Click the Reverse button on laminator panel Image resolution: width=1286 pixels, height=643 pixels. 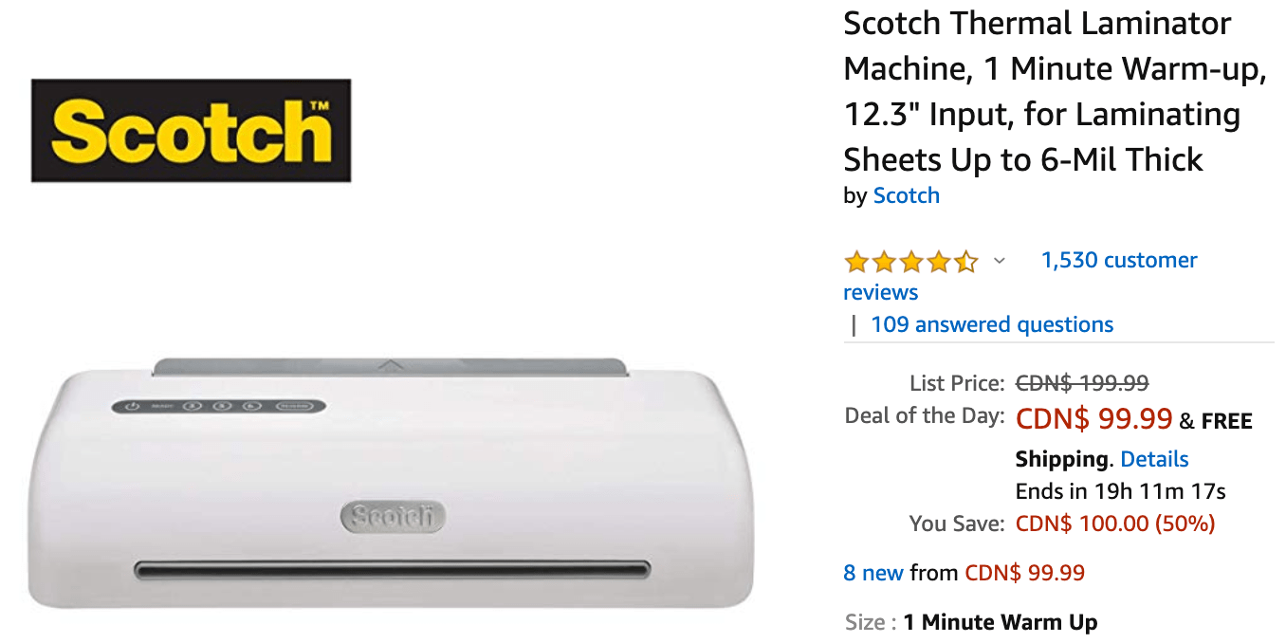pos(293,406)
